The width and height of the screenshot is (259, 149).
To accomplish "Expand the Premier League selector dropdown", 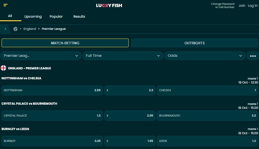I will click(x=41, y=56).
